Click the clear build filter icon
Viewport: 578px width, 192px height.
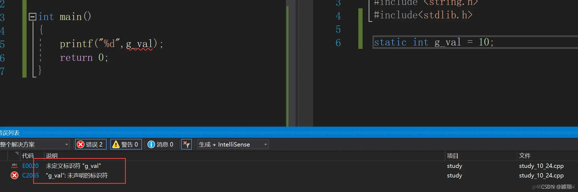click(x=186, y=144)
